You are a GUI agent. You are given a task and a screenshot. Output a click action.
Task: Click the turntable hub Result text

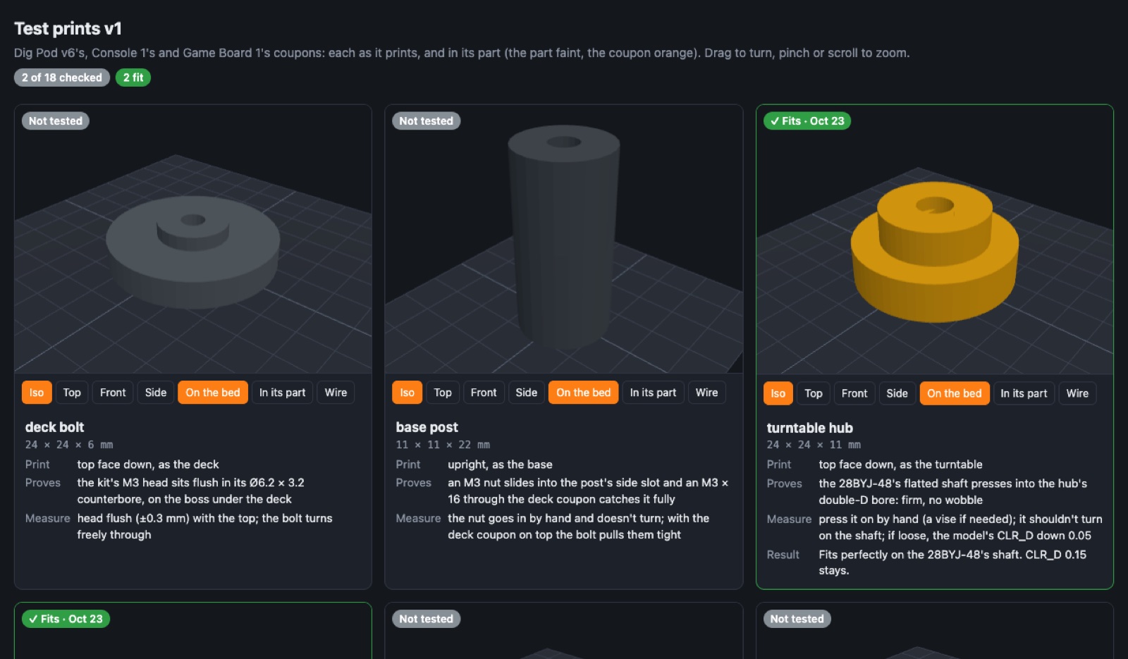952,562
